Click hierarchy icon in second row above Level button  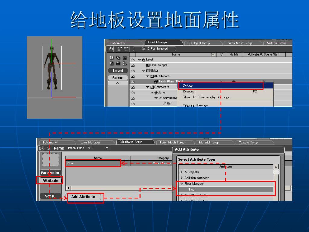tap(125, 63)
